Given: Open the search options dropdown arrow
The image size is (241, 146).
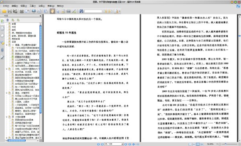Looking at the screenshot, I should (120, 11).
